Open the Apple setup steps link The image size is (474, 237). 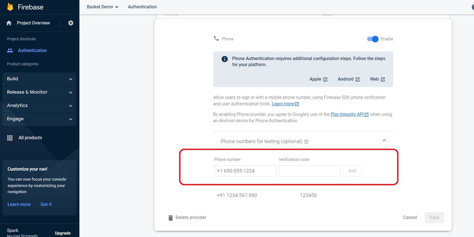click(x=315, y=79)
